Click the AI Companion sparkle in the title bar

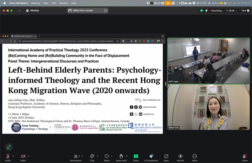(x=206, y=11)
